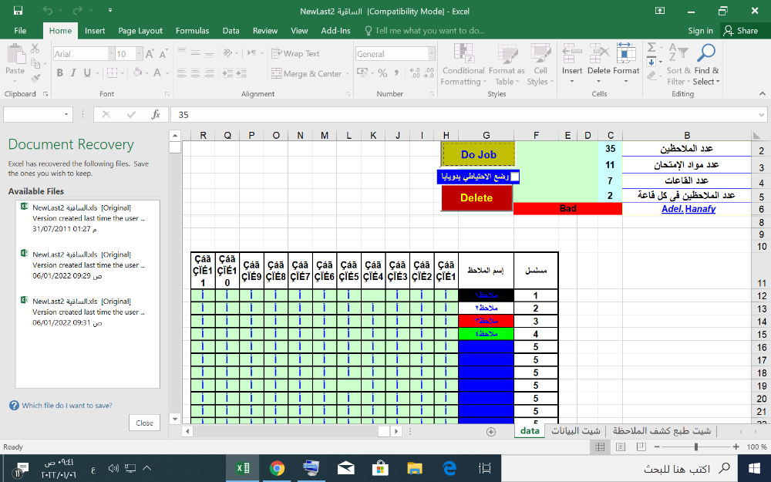Image resolution: width=771 pixels, height=482 pixels.
Task: Switch to the Review tab
Action: point(265,31)
